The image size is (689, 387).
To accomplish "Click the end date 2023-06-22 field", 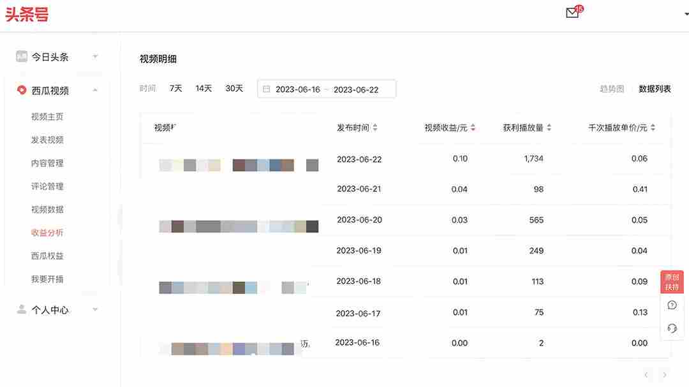I will (x=356, y=90).
